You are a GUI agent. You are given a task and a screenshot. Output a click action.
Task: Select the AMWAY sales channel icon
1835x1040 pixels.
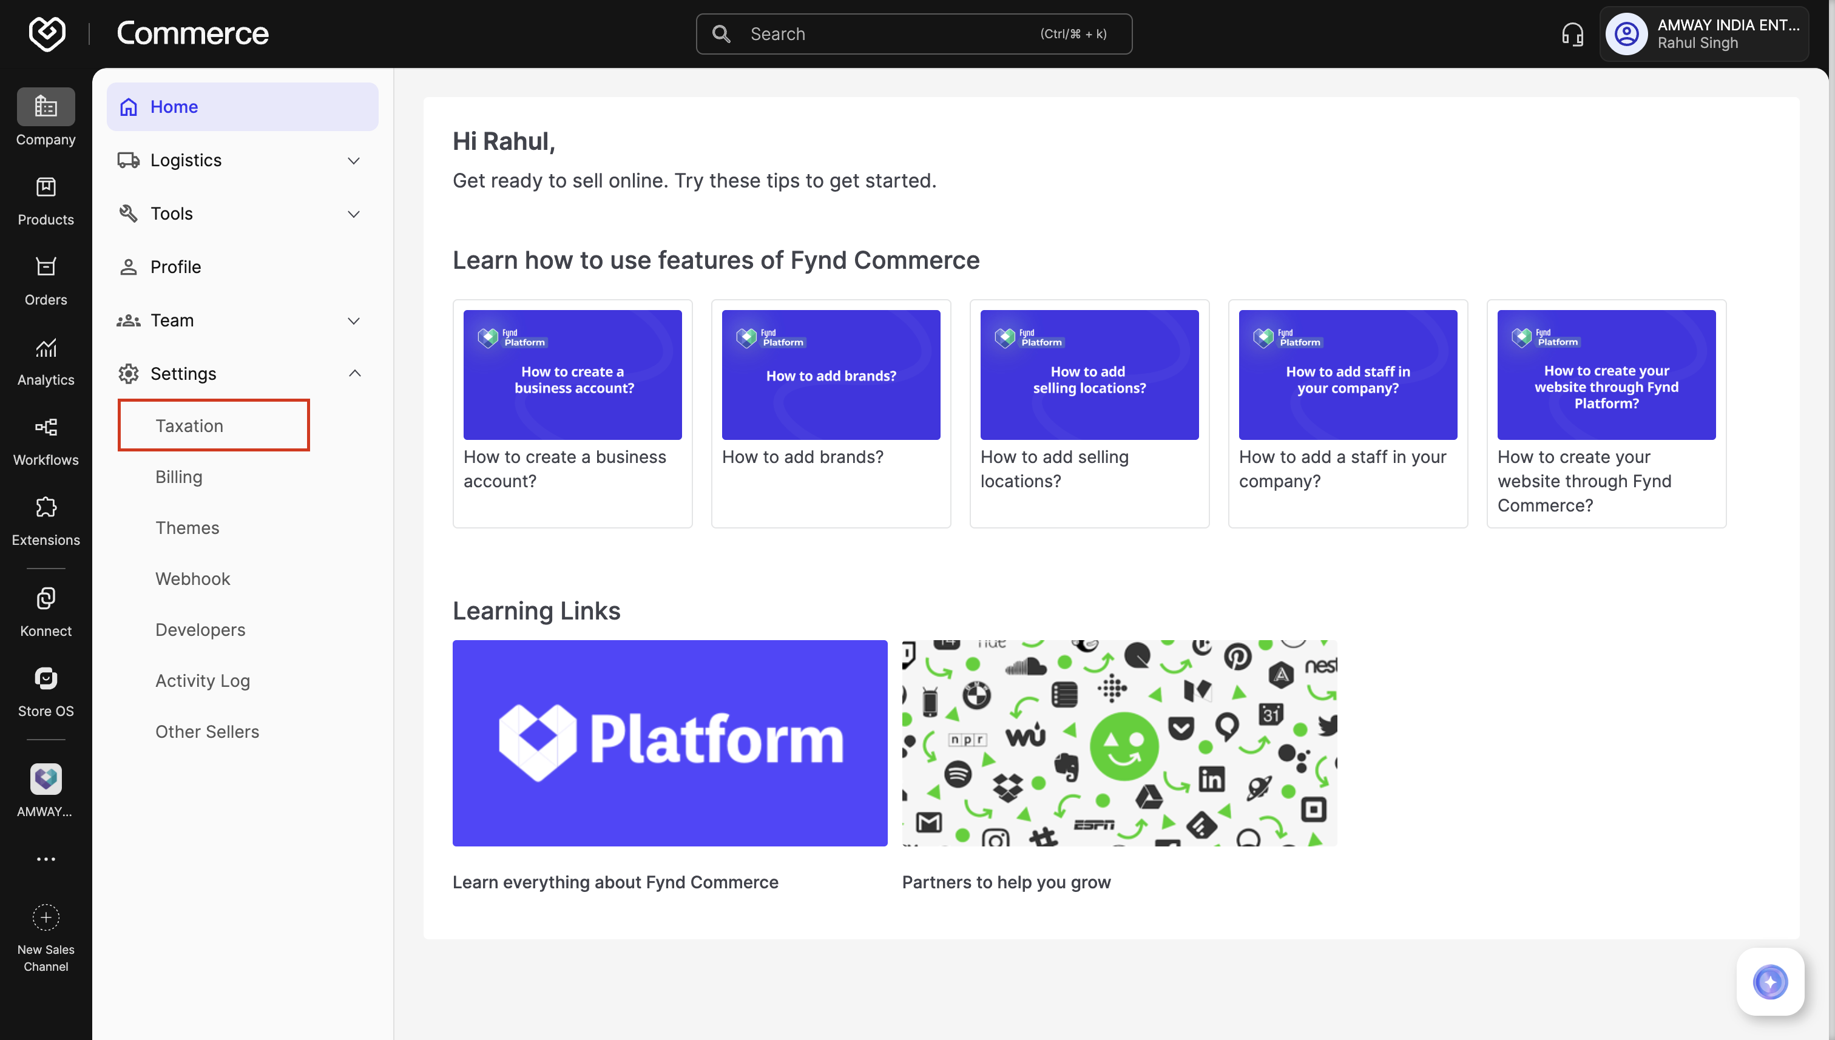46,778
